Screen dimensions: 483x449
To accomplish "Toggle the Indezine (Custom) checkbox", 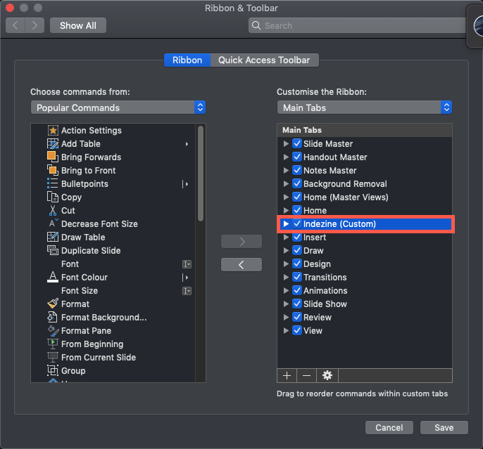I will pos(297,223).
